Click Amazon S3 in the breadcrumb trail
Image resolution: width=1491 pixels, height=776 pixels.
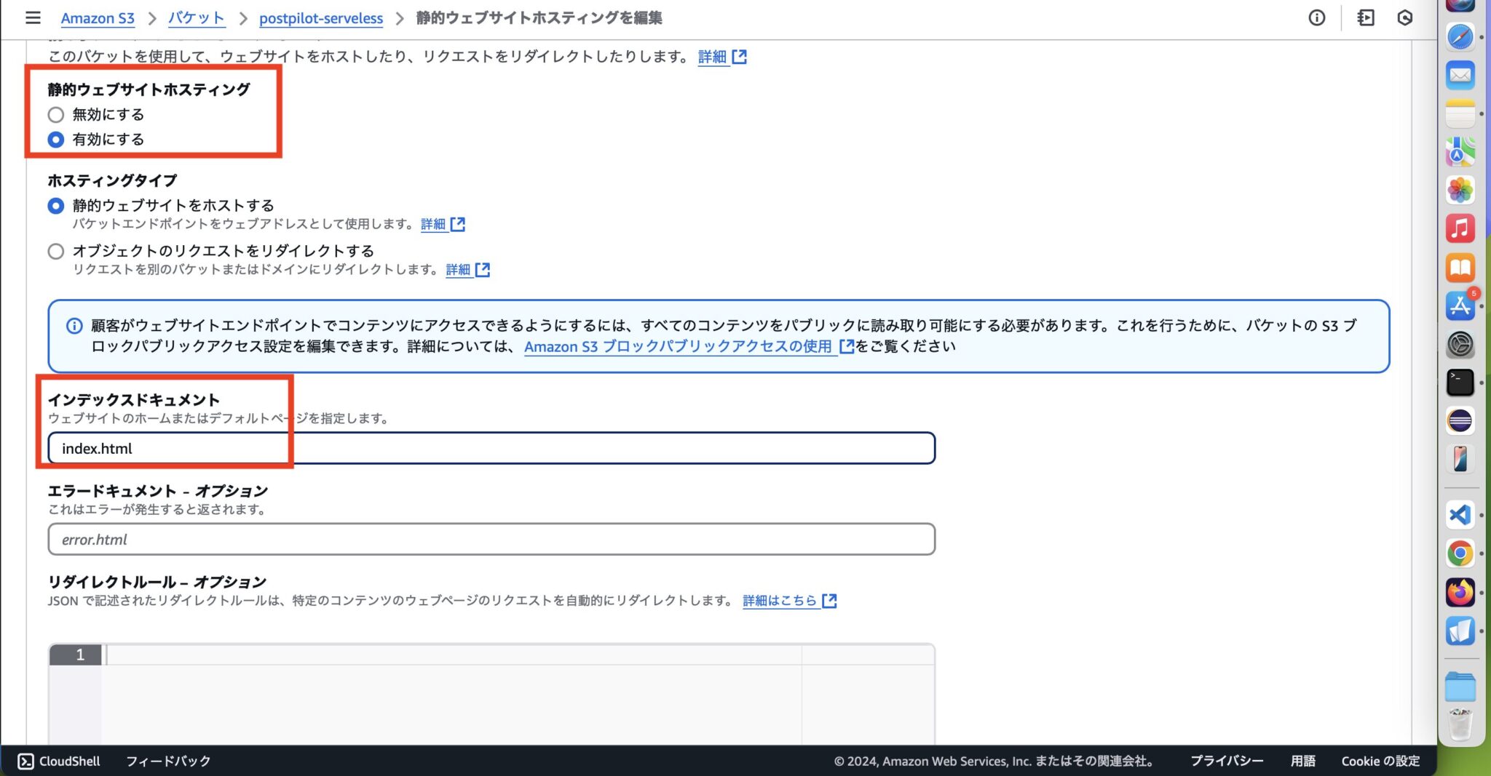98,18
